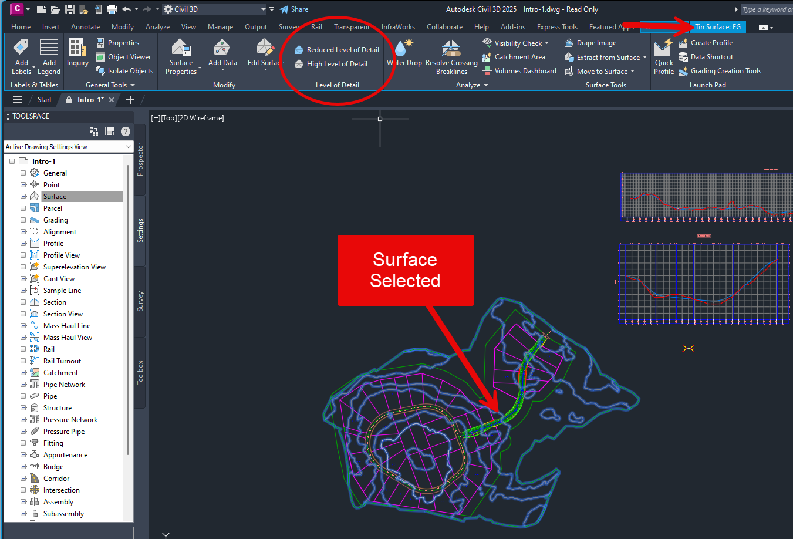This screenshot has width=793, height=539.
Task: Open the Visibility Check dropdown
Action: point(546,43)
